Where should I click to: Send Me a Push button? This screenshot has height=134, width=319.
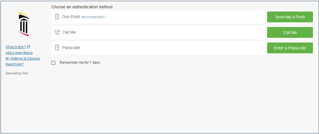point(290,17)
